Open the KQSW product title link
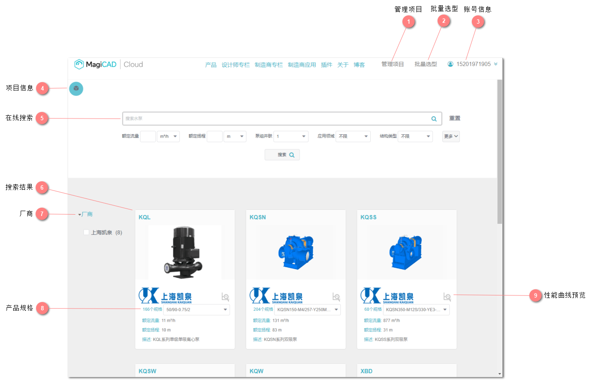This screenshot has height=381, width=593. coord(147,371)
